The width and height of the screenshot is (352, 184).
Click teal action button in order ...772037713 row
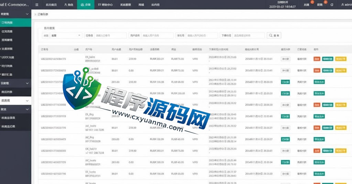(x=319, y=116)
